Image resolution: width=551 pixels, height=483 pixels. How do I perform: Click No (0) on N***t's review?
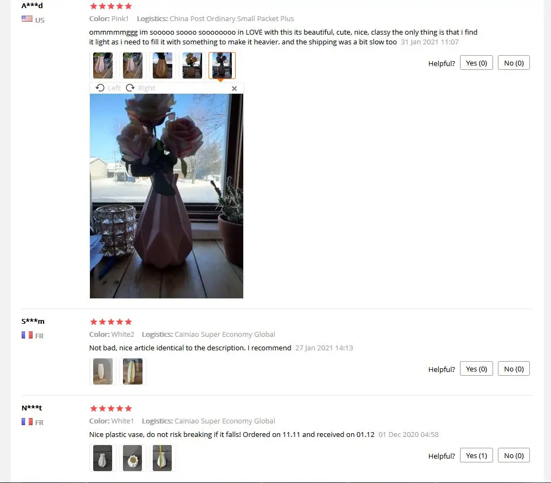click(514, 455)
